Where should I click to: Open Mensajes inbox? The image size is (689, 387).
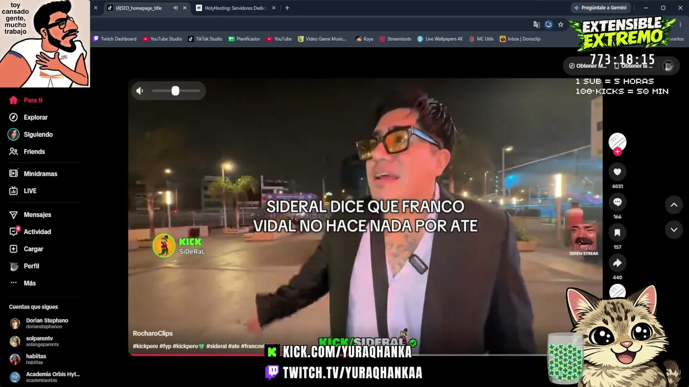pos(30,214)
